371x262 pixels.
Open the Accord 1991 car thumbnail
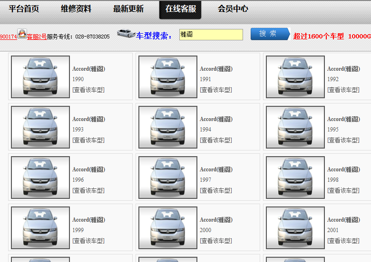click(168, 77)
